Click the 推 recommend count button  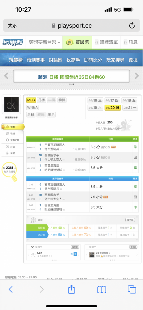click(x=74, y=254)
